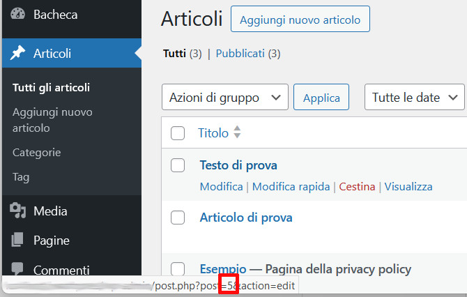Viewport: 467px width, 297px height.
Task: Click the Media library icon
Action: (x=17, y=211)
